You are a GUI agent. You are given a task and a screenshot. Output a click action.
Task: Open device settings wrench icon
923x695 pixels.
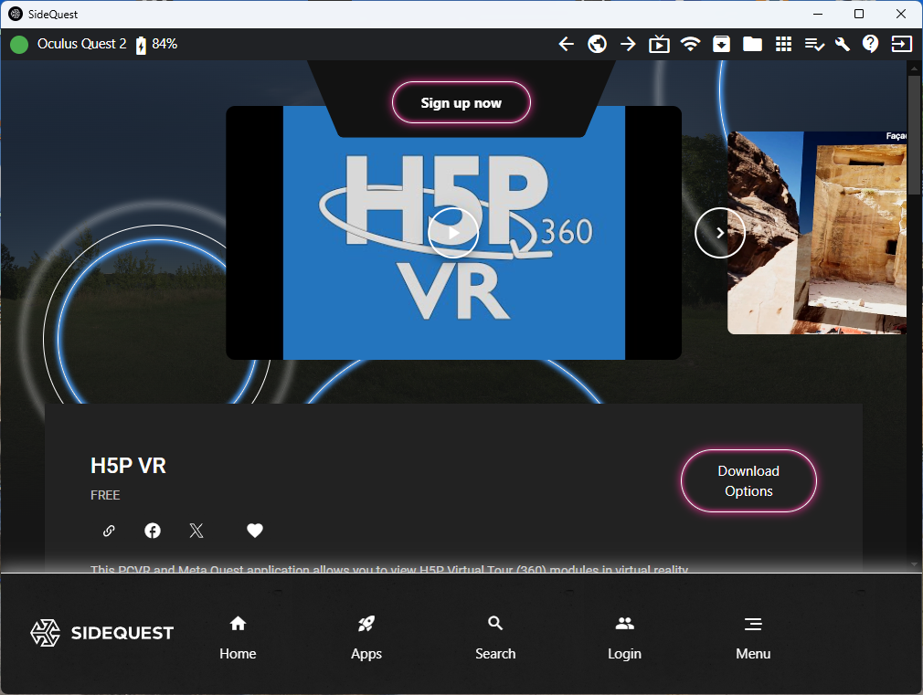(x=843, y=44)
